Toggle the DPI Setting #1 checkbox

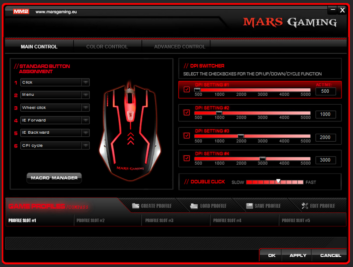click(187, 90)
